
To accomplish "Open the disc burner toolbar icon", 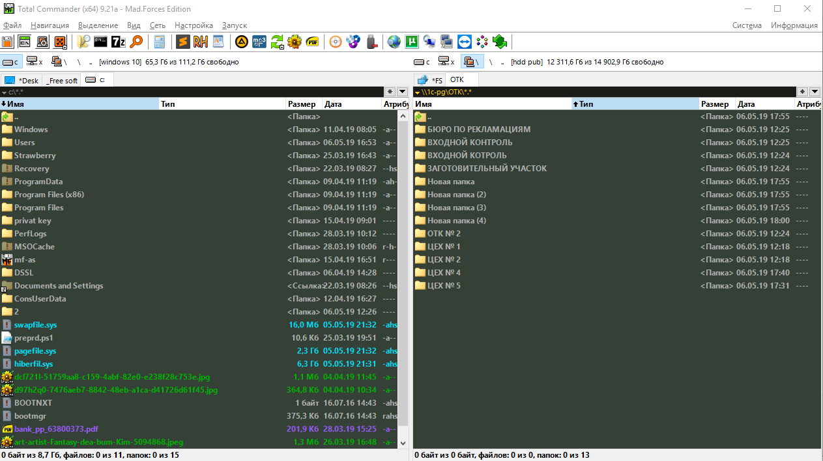I will pos(336,42).
